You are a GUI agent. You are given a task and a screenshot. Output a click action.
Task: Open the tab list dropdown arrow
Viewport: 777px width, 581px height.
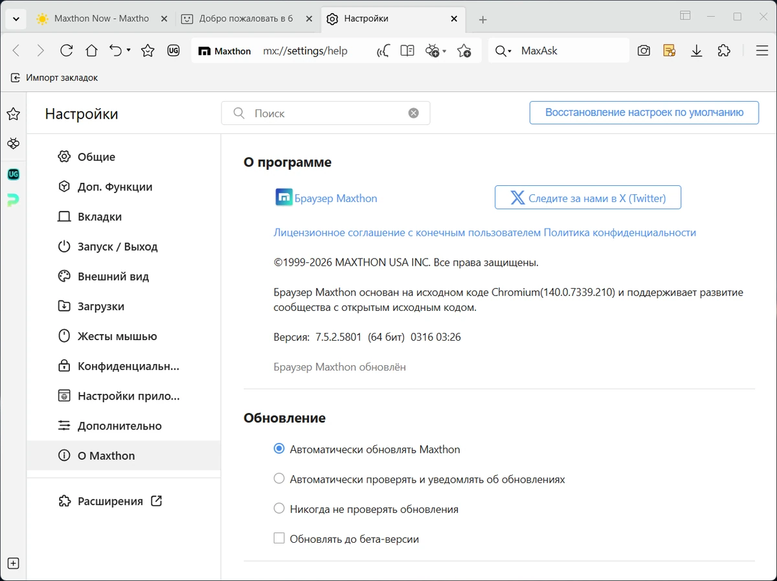click(16, 19)
